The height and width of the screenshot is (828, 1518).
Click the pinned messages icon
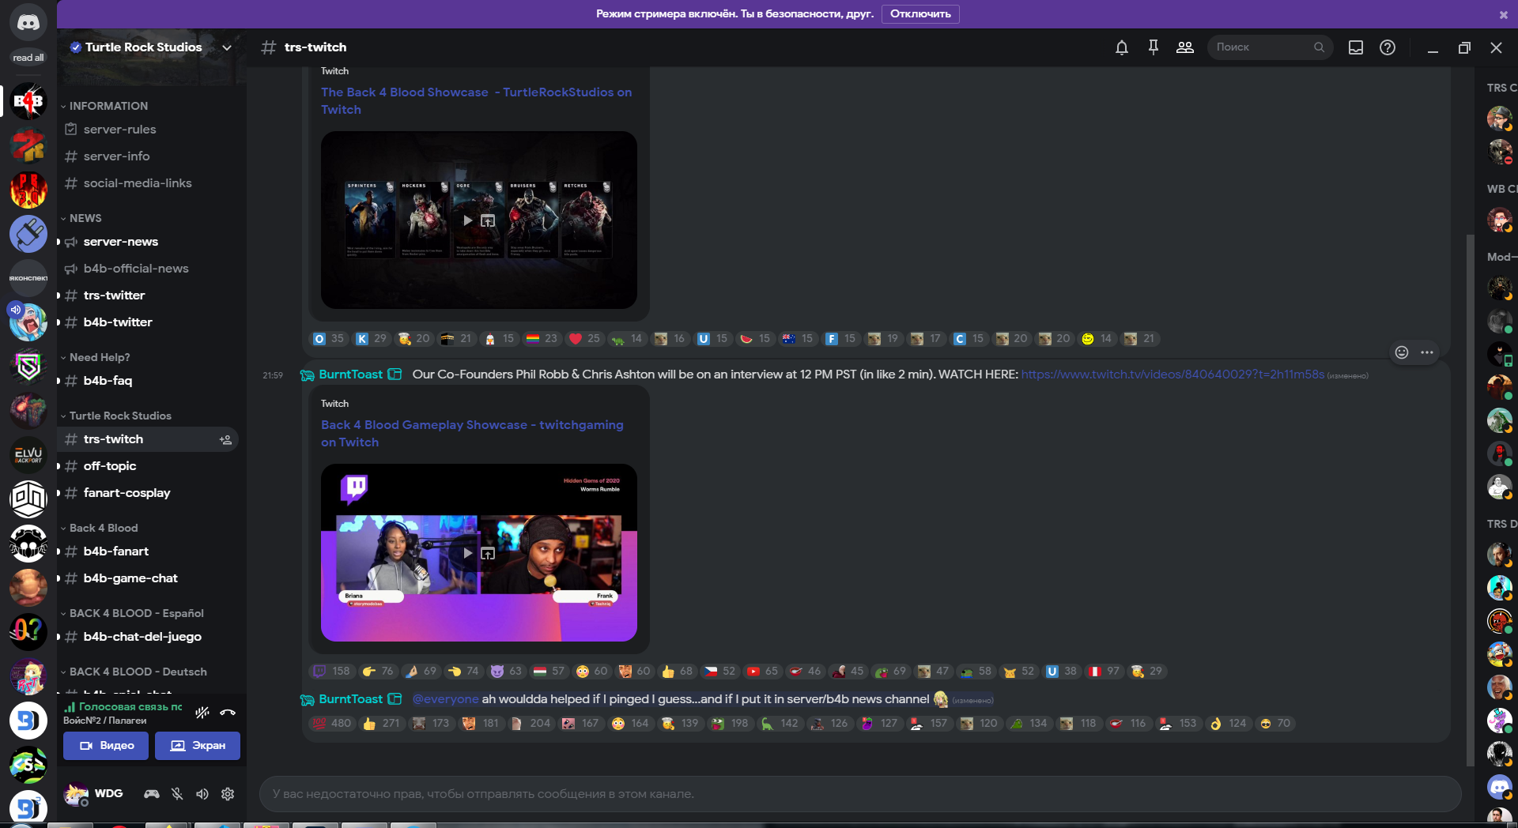point(1154,47)
